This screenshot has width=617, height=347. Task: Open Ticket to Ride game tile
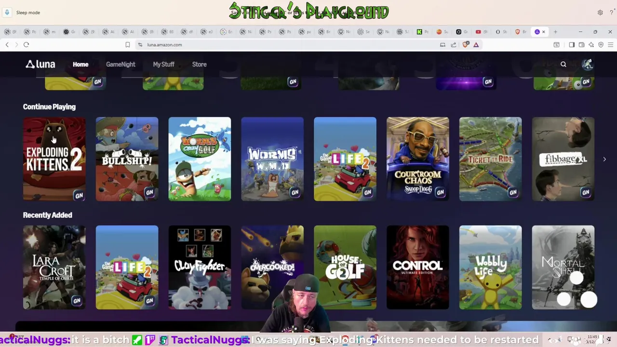coord(490,159)
